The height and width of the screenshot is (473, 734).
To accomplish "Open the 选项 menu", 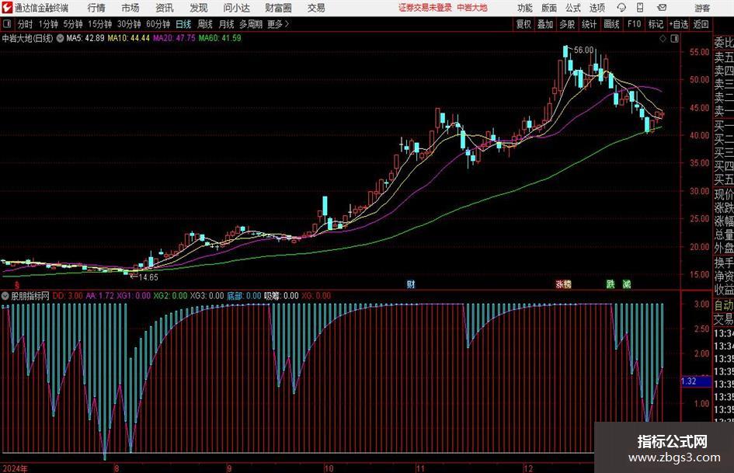I will click(x=597, y=8).
